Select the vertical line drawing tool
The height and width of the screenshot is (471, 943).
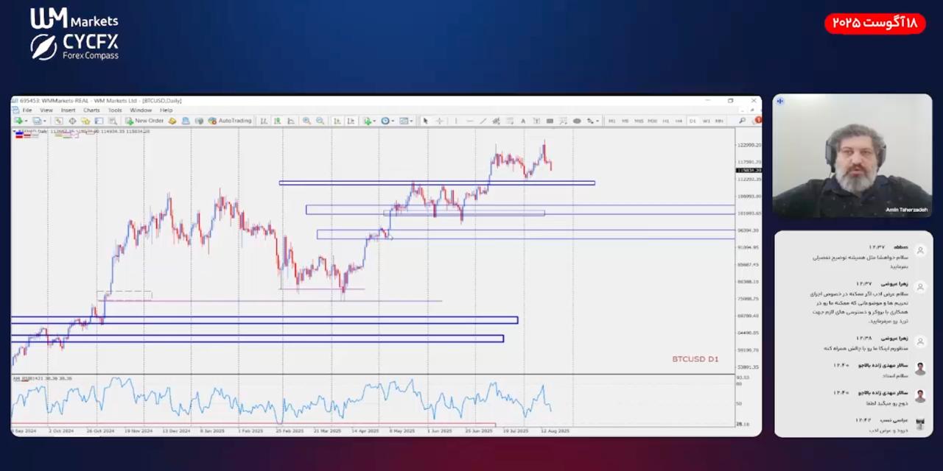[456, 121]
